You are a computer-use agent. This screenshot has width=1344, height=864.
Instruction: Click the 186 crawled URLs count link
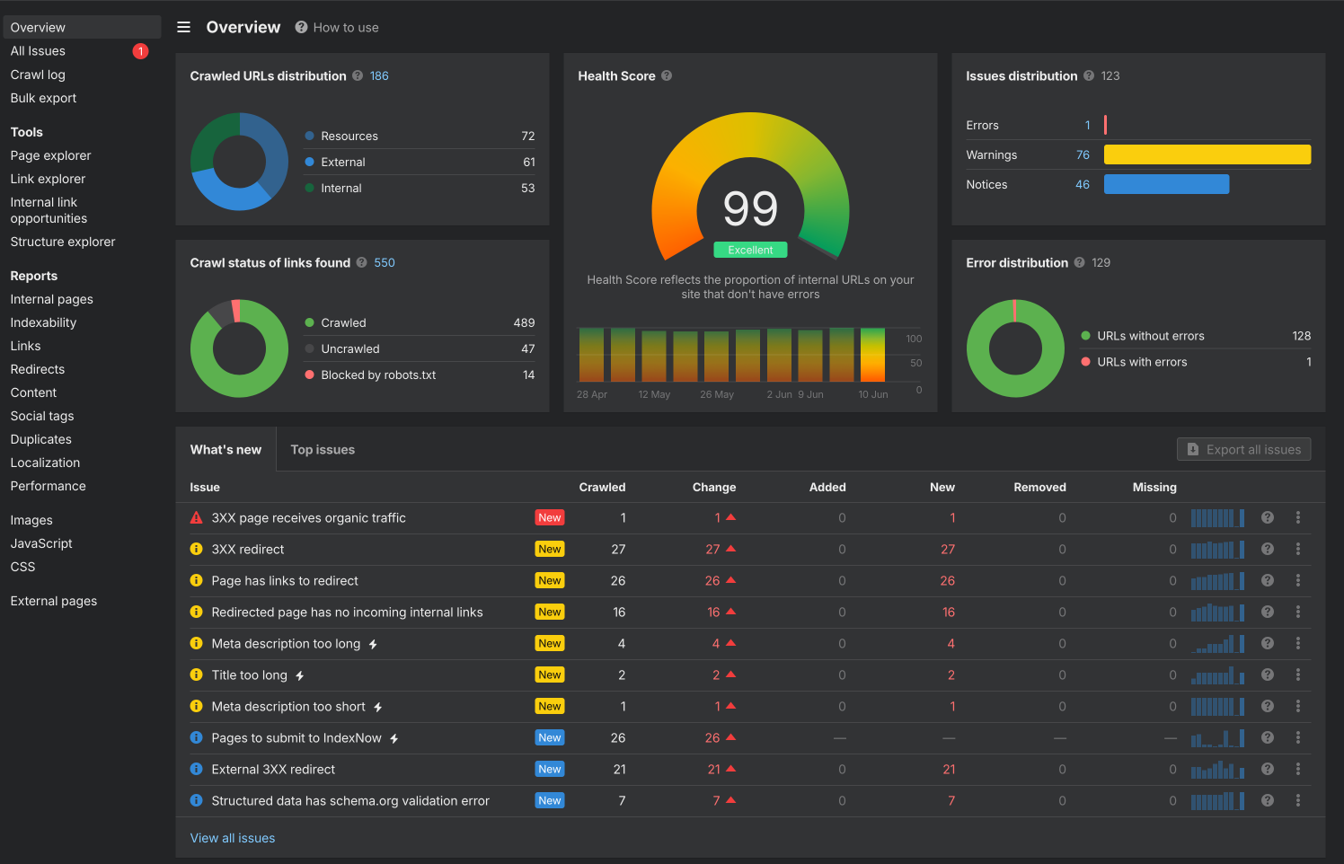click(379, 75)
